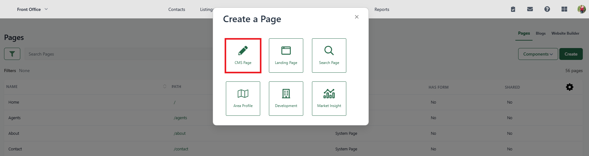Close the Create a Page dialog
The image size is (589, 156).
pos(357,17)
